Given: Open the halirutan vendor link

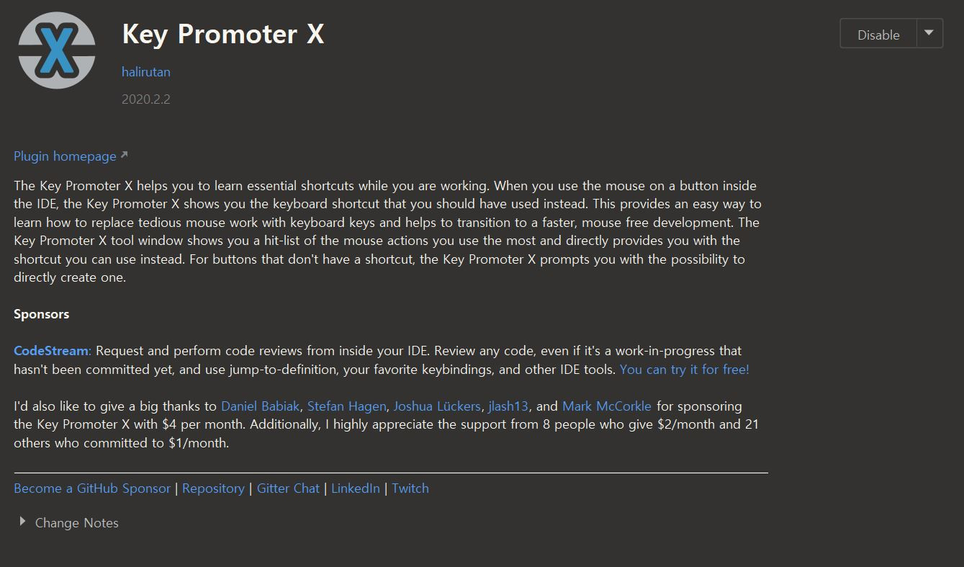Looking at the screenshot, I should tap(146, 72).
